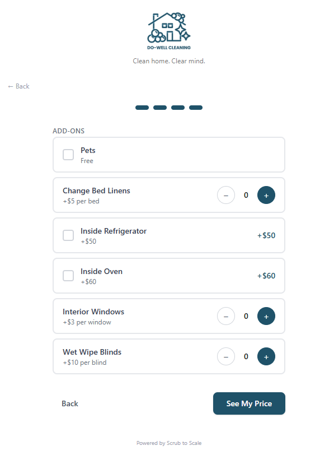334x455 pixels.
Task: Click the minus icon for Wet Wipe Blinds
Action: click(226, 356)
